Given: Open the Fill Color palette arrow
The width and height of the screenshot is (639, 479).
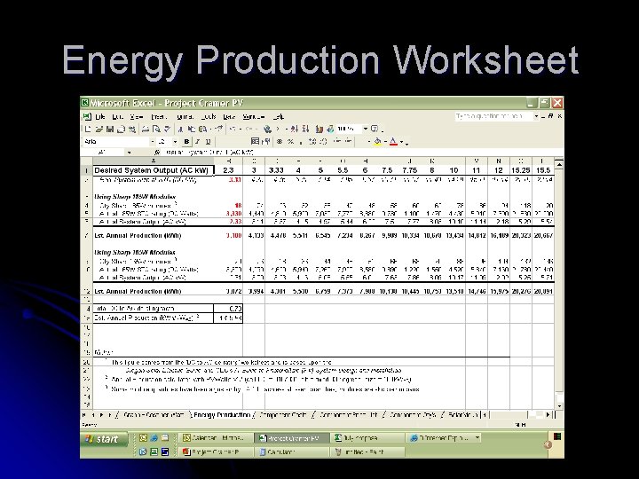Looking at the screenshot, I should tap(385, 142).
